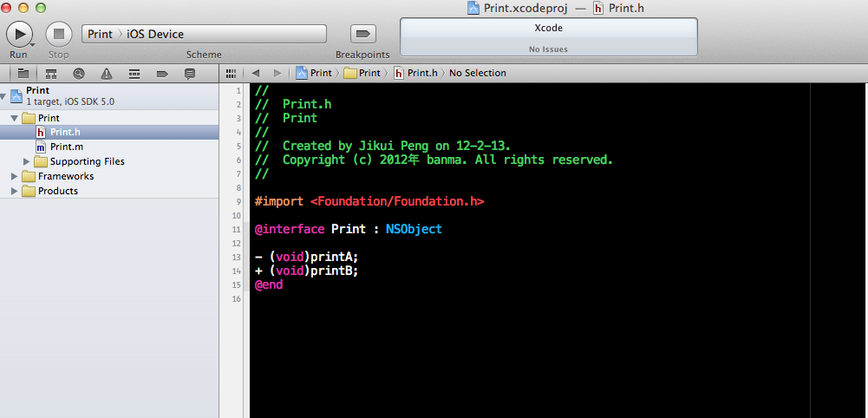Show the Breakpoint navigator
The width and height of the screenshot is (868, 418).
click(x=162, y=73)
